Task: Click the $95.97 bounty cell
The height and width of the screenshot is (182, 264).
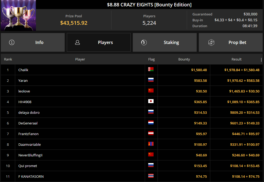Action: [201, 134]
